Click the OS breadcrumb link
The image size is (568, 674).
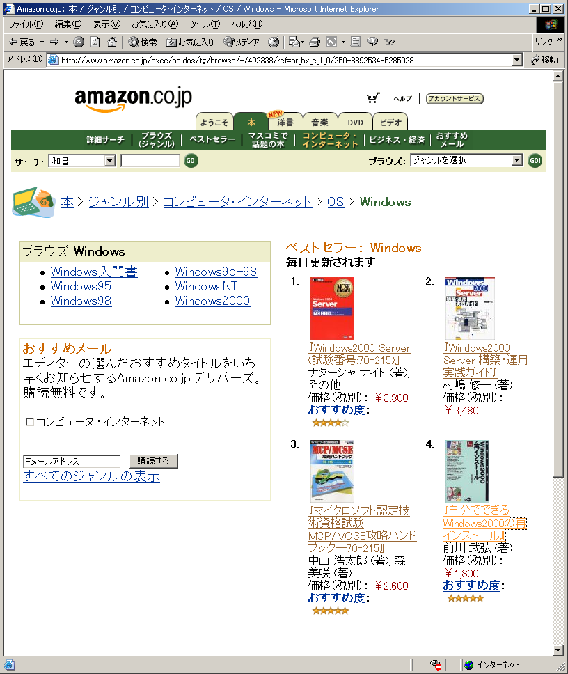pyautogui.click(x=336, y=202)
